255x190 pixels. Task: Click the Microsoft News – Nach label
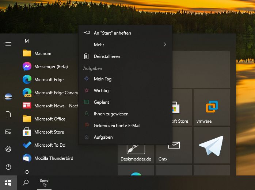(56, 106)
